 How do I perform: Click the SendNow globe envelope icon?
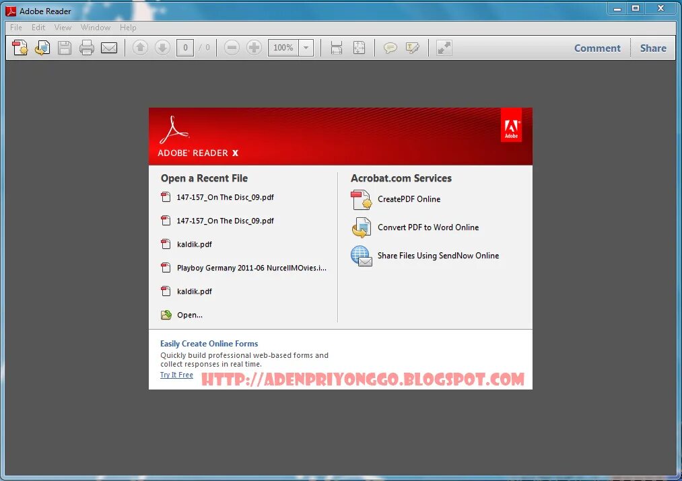361,256
